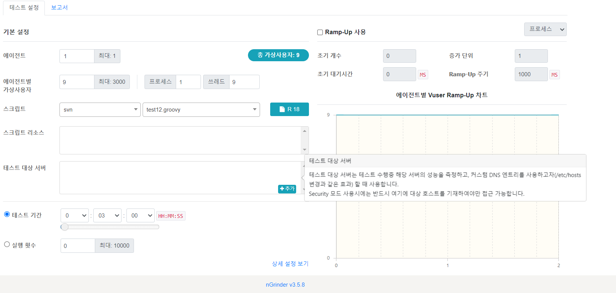Click the MS unit beside 초기 대기시간
The width and height of the screenshot is (616, 293).
423,75
